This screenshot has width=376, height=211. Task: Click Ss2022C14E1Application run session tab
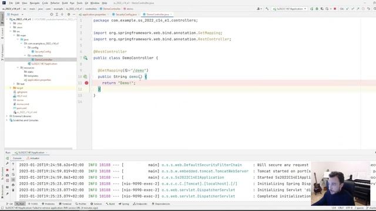click(31, 152)
